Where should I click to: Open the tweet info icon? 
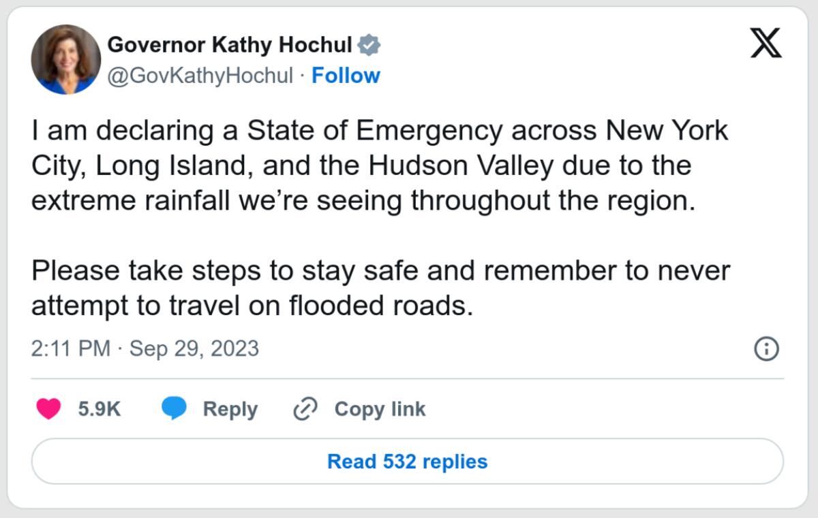pyautogui.click(x=766, y=349)
